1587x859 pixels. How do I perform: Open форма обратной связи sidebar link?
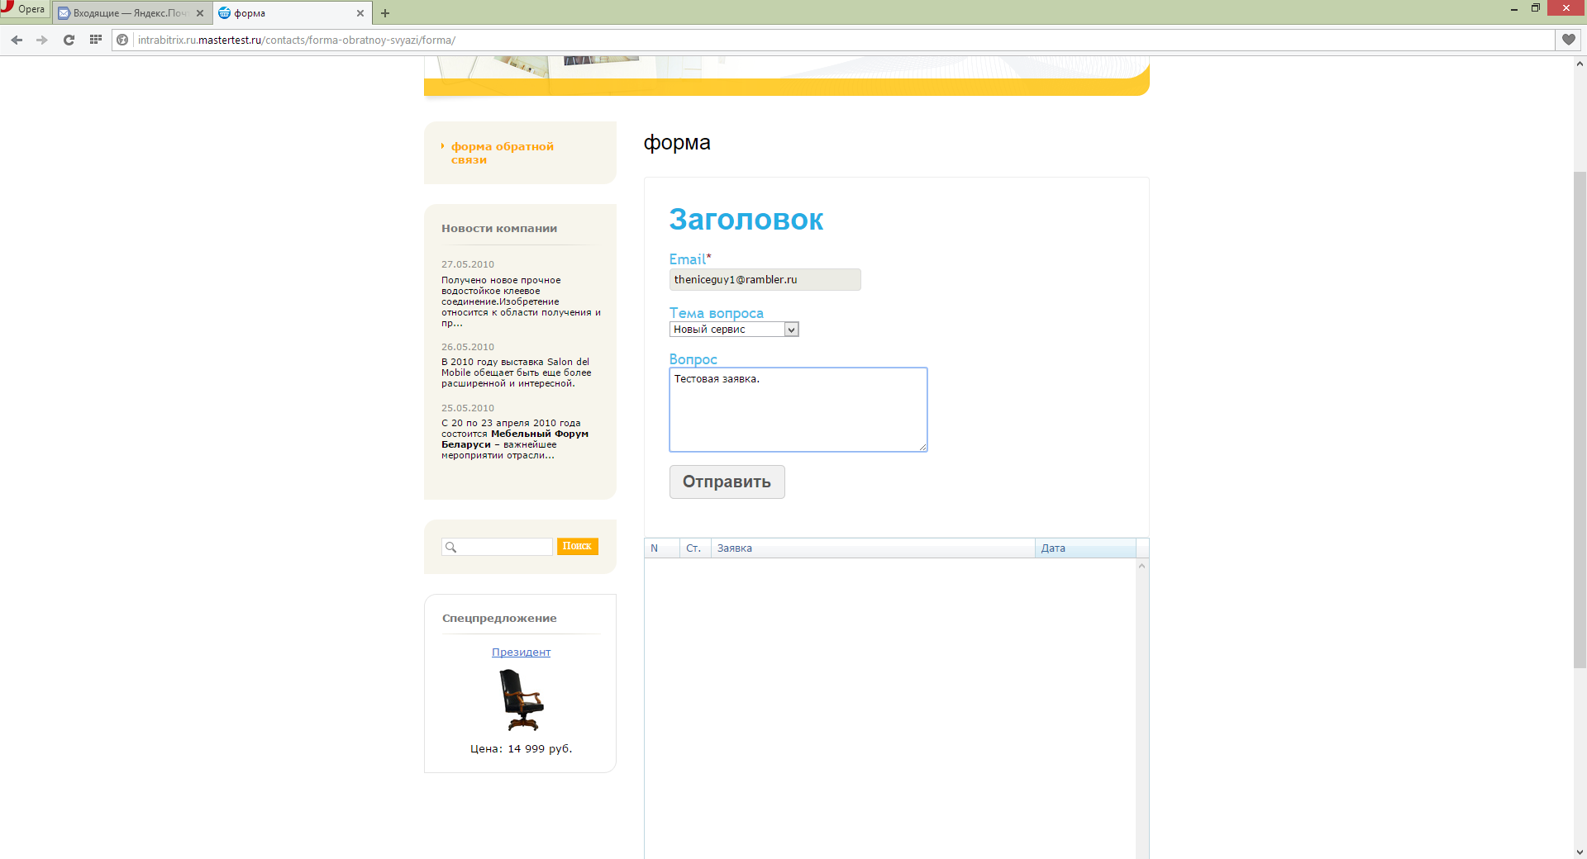[502, 153]
